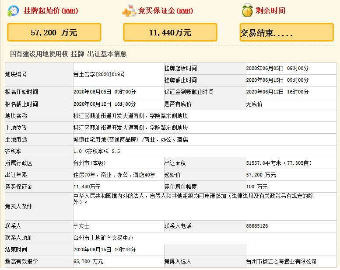The height and width of the screenshot is (270, 340).
Task: Select listing start value 2020年06月05日 09时00分 beside 挂牌起始时间
Action: point(277,69)
